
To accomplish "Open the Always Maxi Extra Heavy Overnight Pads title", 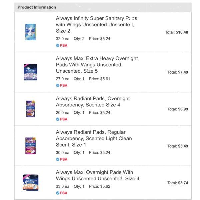I will tap(97, 65).
